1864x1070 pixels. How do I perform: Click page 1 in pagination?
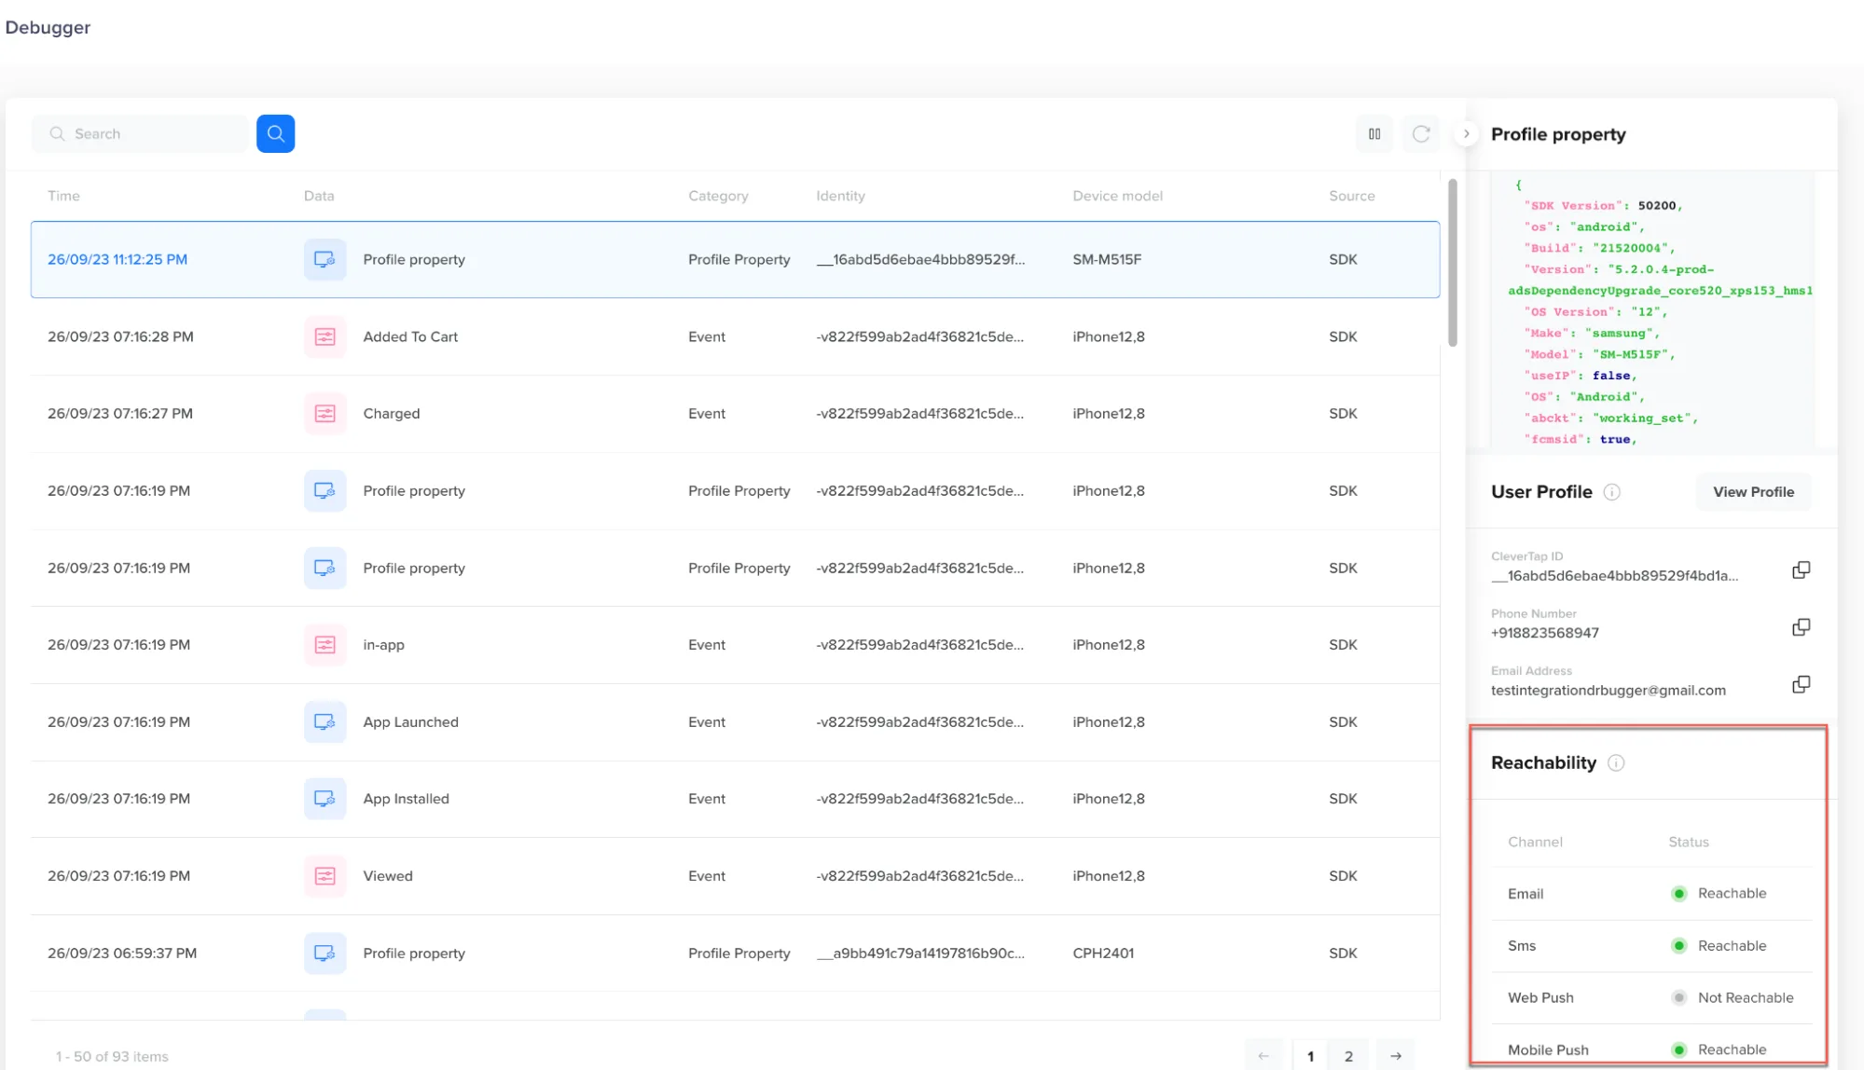click(1310, 1055)
